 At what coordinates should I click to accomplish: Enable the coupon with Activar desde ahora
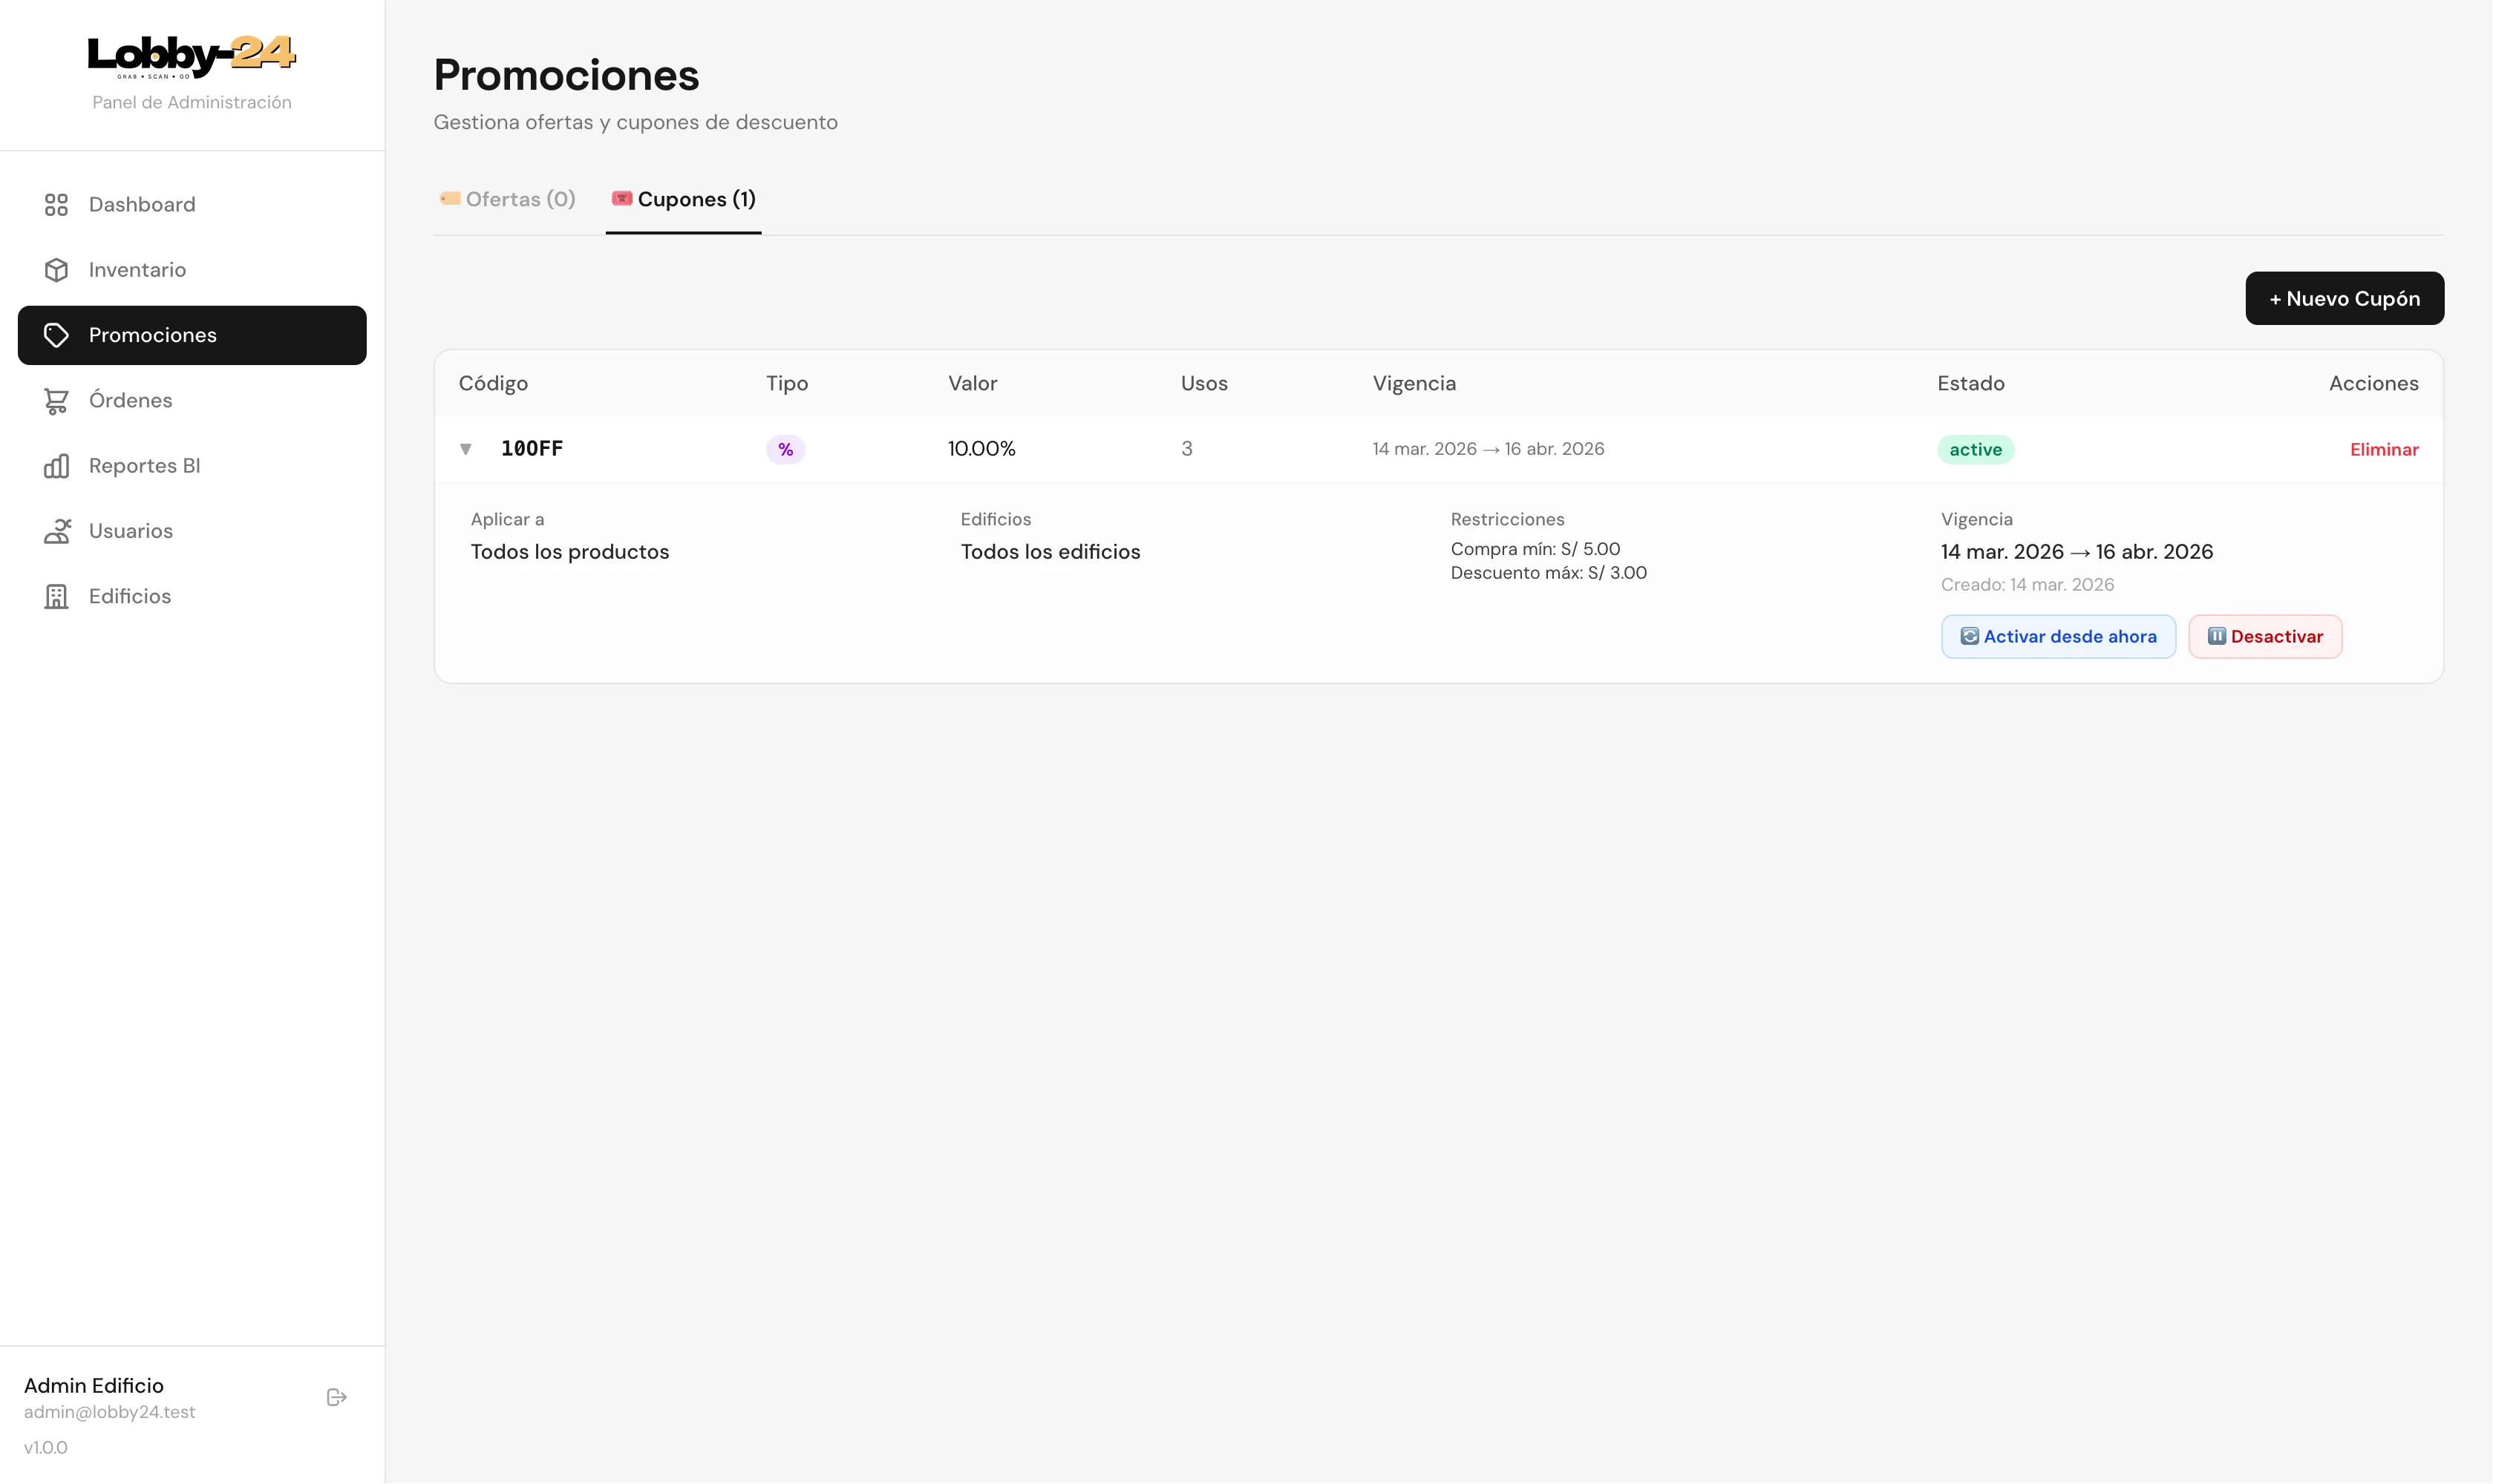pyautogui.click(x=2058, y=636)
